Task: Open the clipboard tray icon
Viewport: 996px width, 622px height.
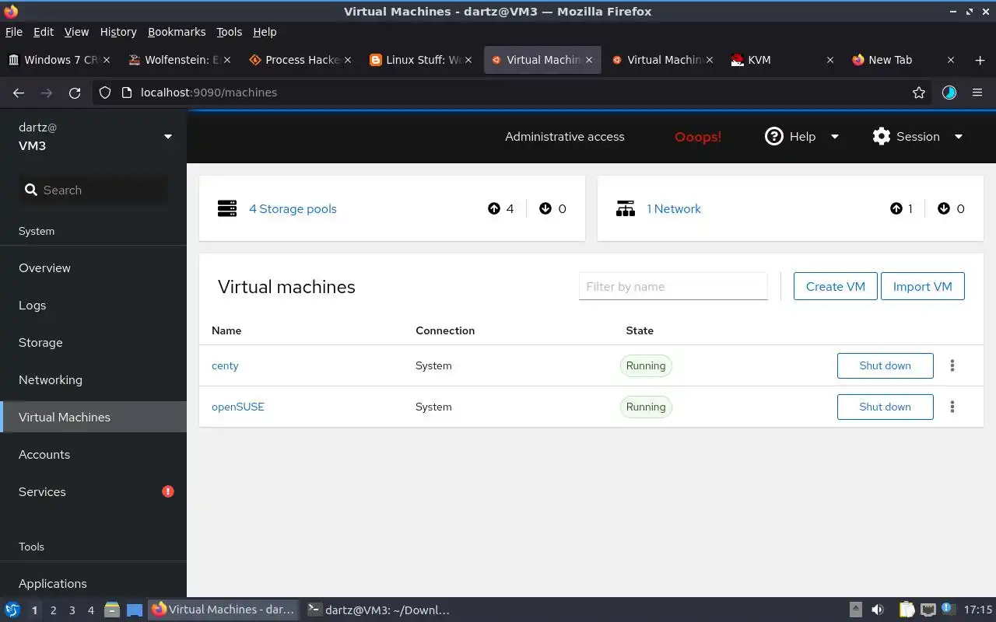Action: (x=907, y=610)
